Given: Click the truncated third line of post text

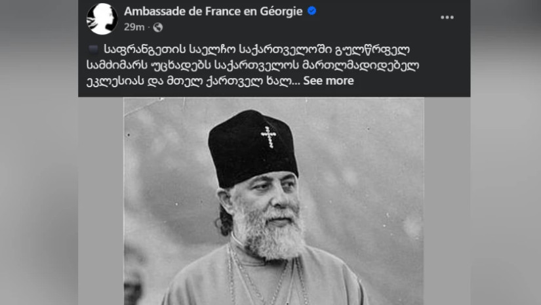Looking at the screenshot, I should (193, 81).
